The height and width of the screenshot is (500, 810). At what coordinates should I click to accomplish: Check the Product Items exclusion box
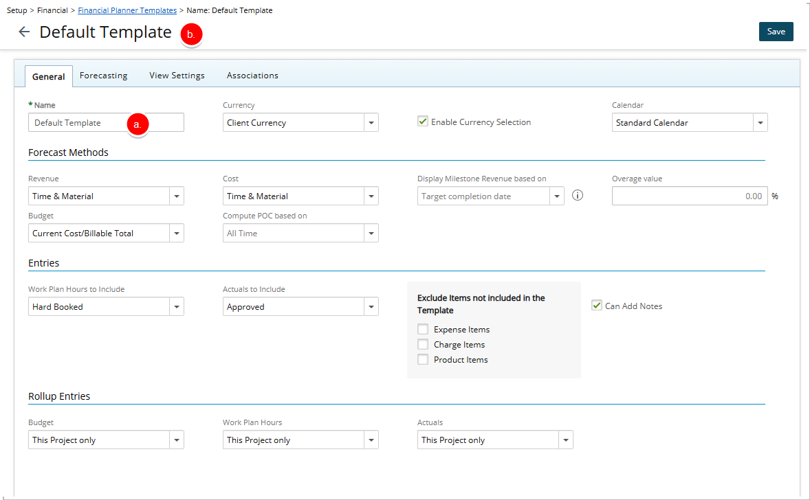(x=423, y=359)
